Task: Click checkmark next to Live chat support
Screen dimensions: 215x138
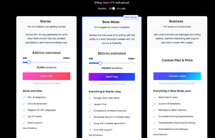Action: (90, 130)
